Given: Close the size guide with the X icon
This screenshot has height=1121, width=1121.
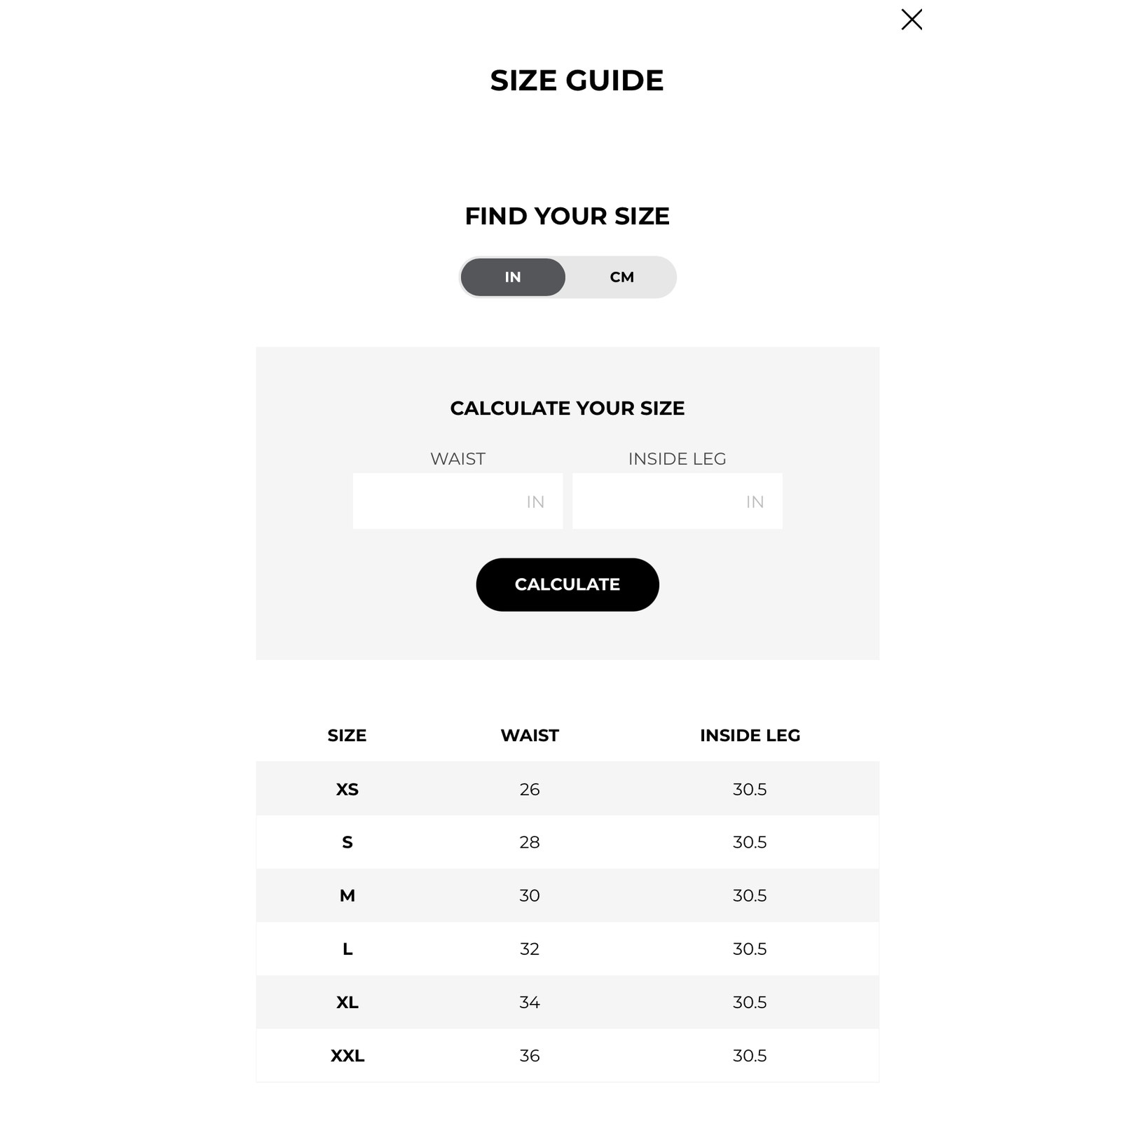Looking at the screenshot, I should [x=912, y=20].
